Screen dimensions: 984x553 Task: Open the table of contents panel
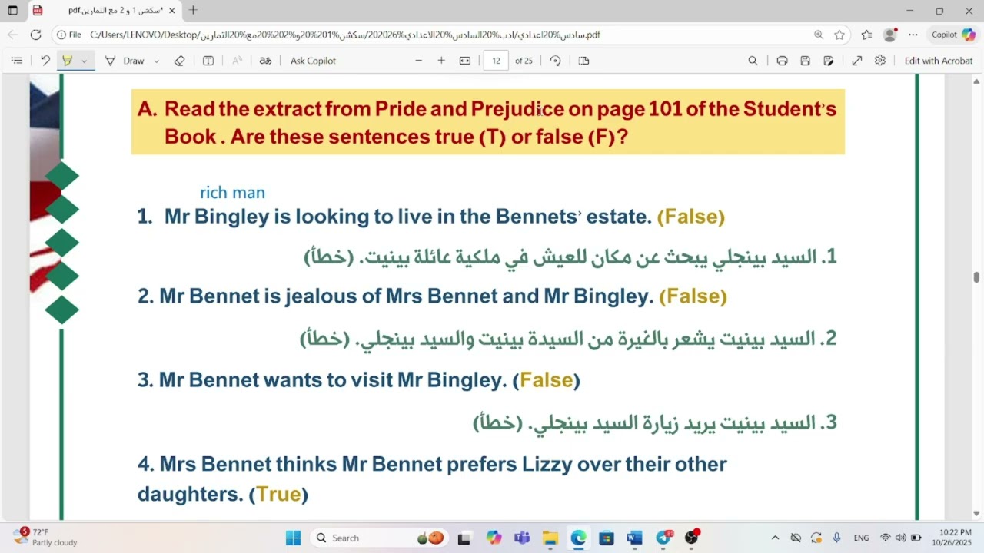(17, 61)
